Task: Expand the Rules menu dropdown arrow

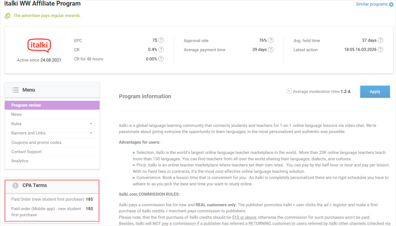Action: pyautogui.click(x=91, y=124)
